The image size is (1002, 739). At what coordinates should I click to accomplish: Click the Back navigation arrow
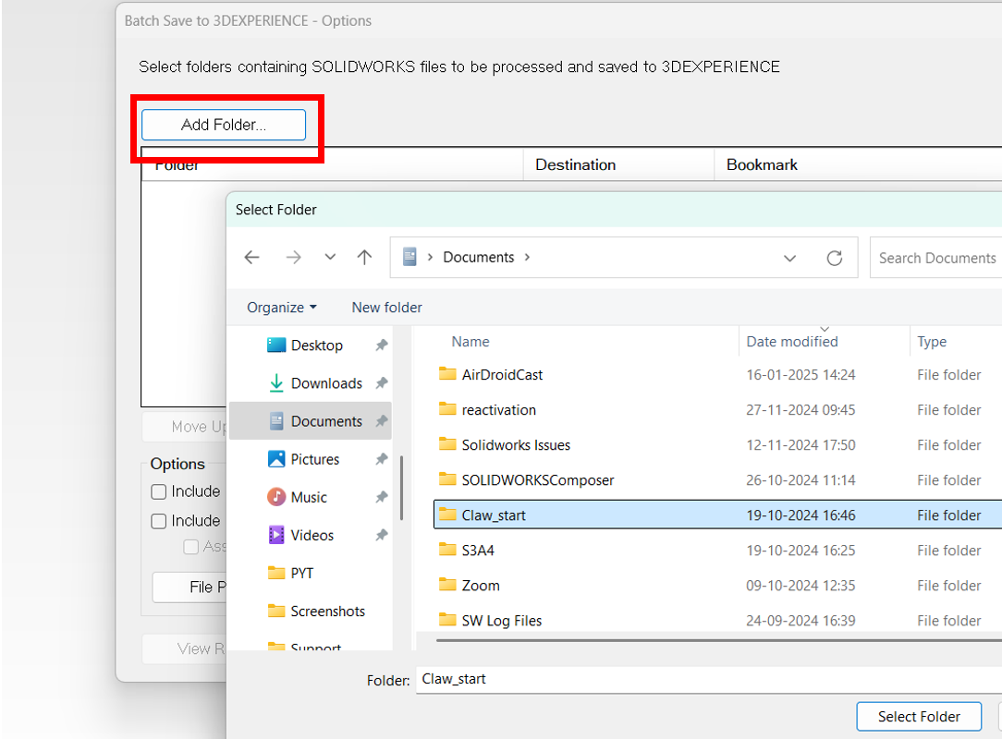click(251, 258)
